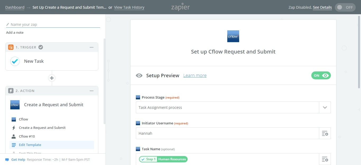Click the Cflow icon beside Task Name label
Screen dimensions: 361x165
[x=138, y=149]
